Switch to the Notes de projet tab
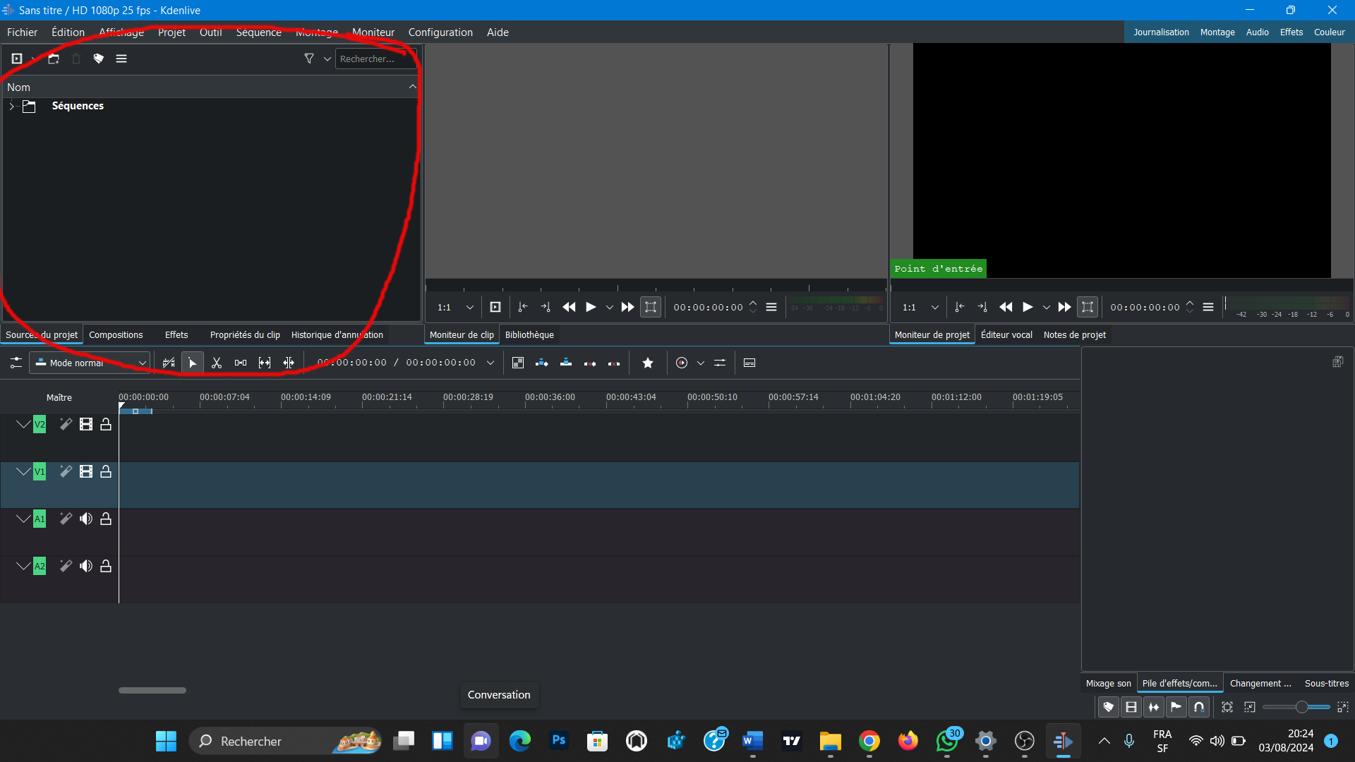The width and height of the screenshot is (1355, 762). click(x=1074, y=334)
